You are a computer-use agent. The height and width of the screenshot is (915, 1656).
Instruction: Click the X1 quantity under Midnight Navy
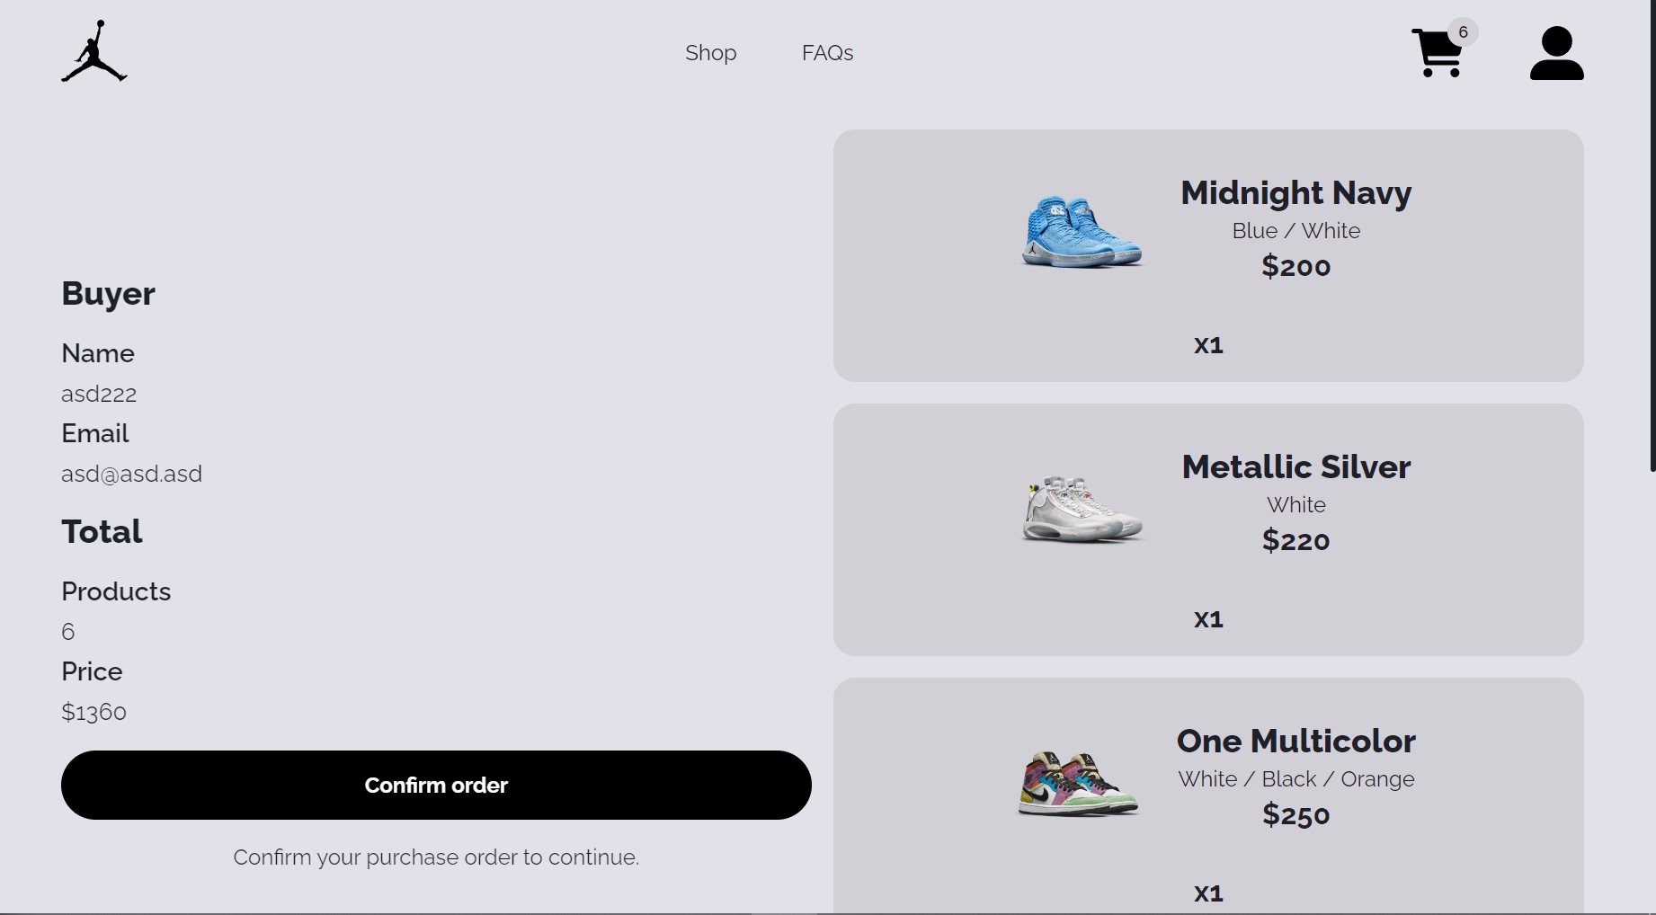(x=1208, y=345)
